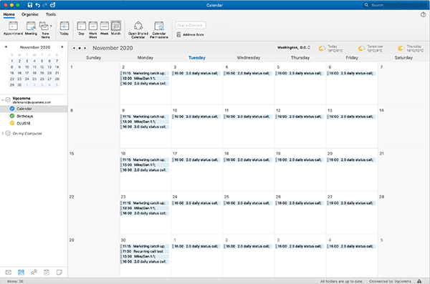The width and height of the screenshot is (430, 284).
Task: Create a new Meeting
Action: [31, 29]
